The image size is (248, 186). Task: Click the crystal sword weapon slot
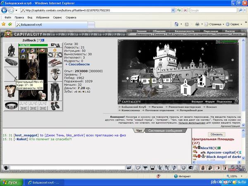11,74
